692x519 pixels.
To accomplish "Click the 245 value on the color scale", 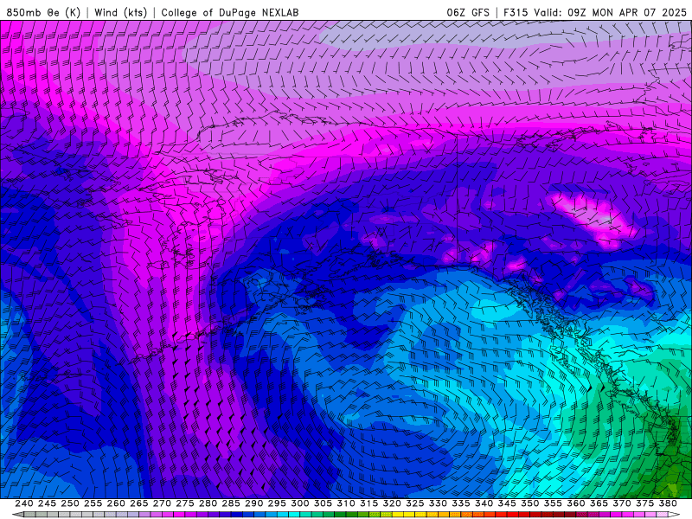I will [x=47, y=503].
